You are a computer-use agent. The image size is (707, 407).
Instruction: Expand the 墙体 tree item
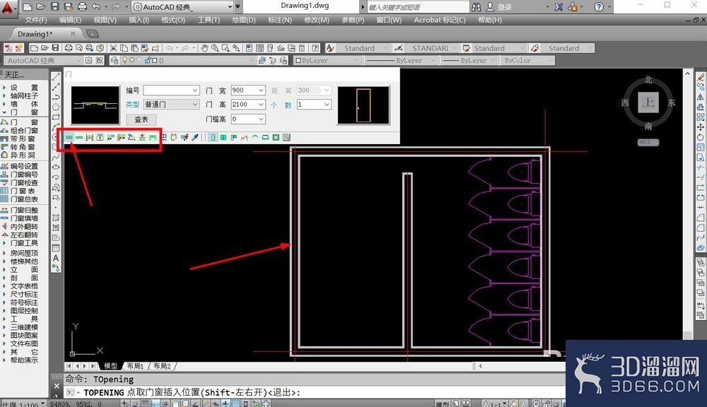(22, 104)
